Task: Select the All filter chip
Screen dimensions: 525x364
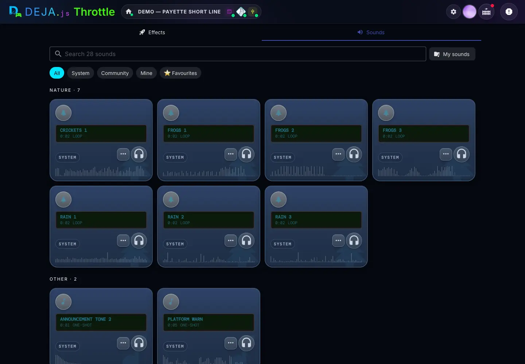Action: tap(57, 73)
